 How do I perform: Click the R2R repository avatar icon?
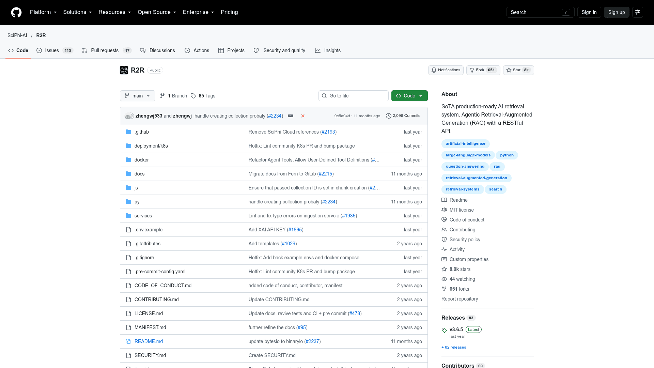point(124,70)
